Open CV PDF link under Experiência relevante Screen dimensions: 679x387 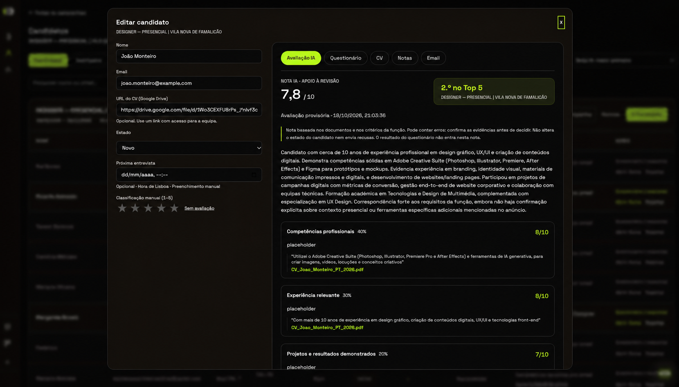[x=327, y=327]
